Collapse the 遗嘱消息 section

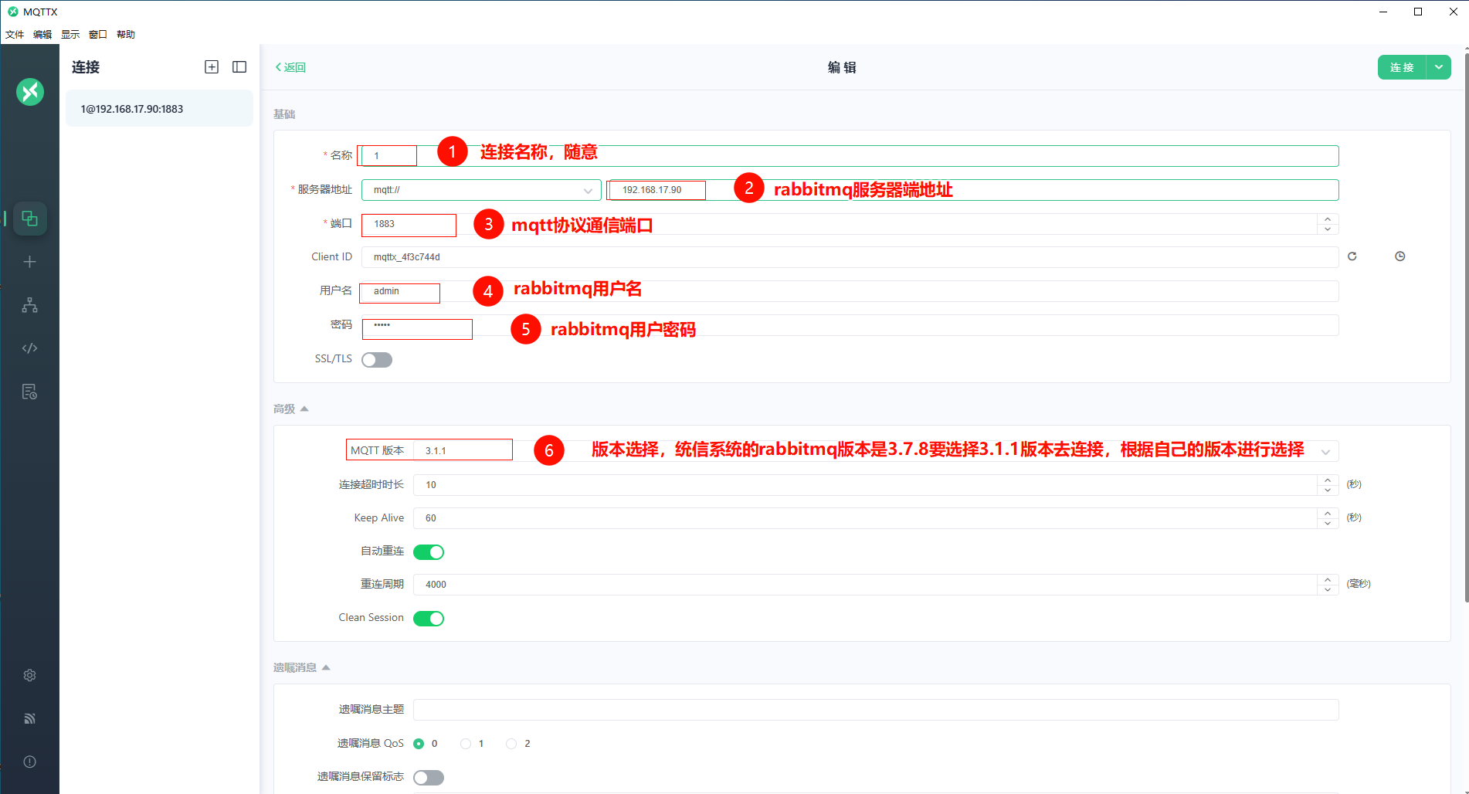[302, 667]
